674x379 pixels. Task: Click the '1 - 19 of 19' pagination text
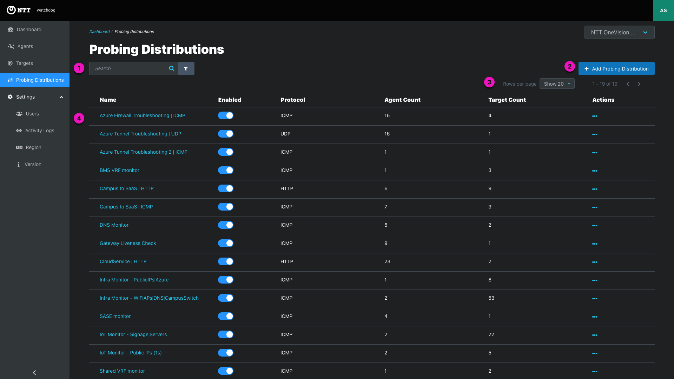(x=605, y=84)
